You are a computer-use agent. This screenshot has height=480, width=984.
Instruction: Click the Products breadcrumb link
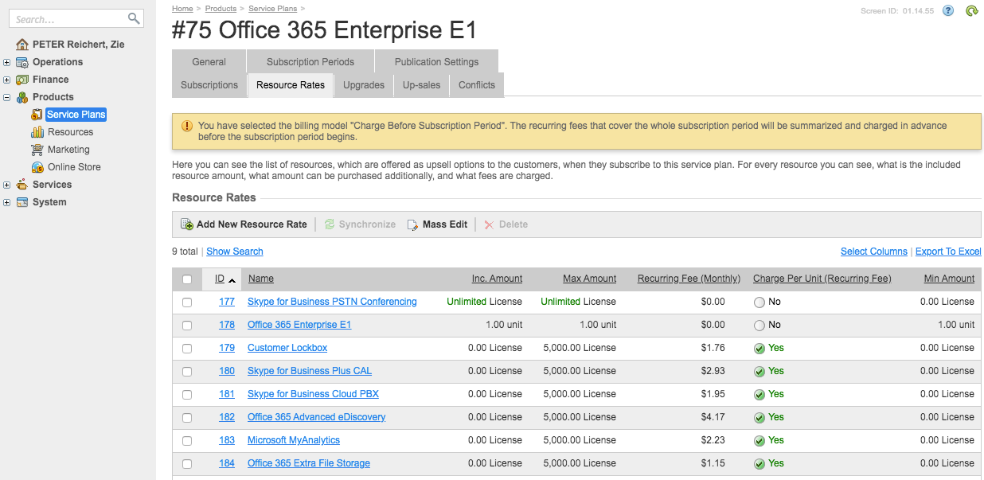pyautogui.click(x=221, y=9)
